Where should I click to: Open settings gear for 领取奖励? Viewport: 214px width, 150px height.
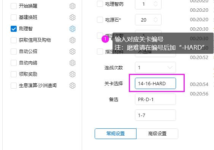[x=72, y=74]
